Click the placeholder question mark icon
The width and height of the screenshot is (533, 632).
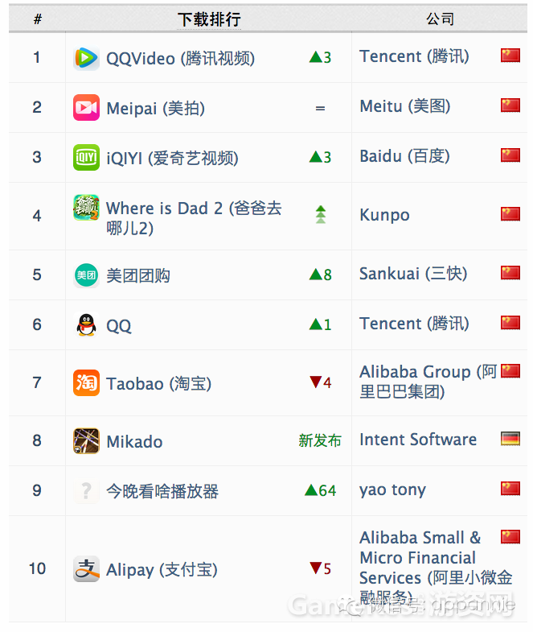tap(86, 491)
